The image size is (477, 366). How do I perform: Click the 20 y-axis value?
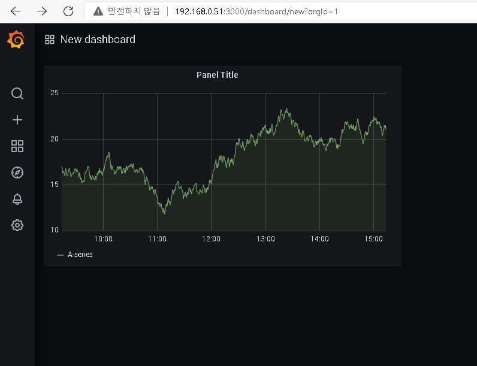pos(55,139)
